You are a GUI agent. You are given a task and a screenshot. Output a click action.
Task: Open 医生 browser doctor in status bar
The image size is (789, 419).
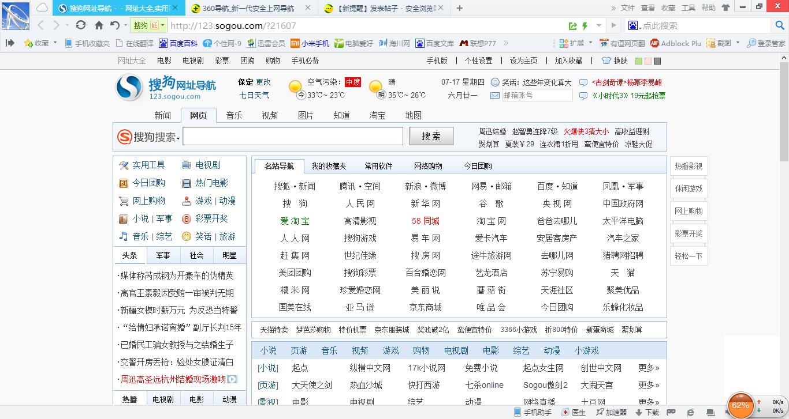(x=574, y=413)
